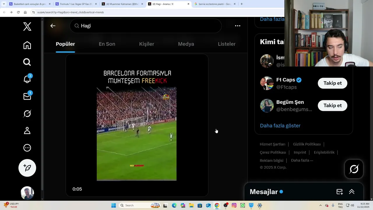
Task: Click Daha fazla göster under suggestions
Action: point(280,126)
